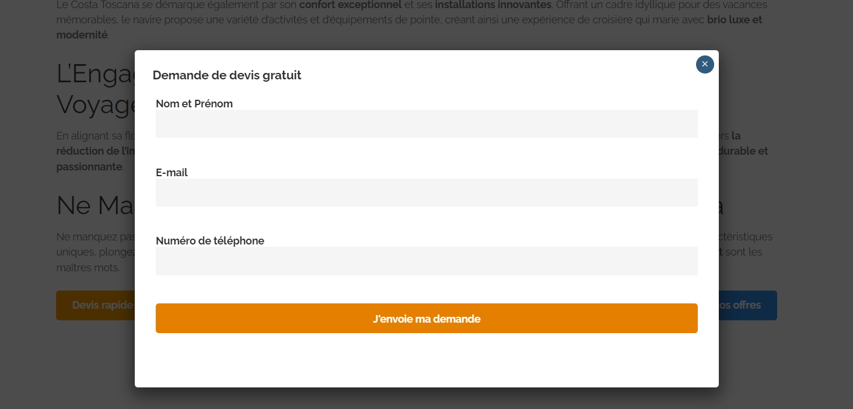The width and height of the screenshot is (853, 409).
Task: Click the bold installations innovantes text
Action: [493, 5]
